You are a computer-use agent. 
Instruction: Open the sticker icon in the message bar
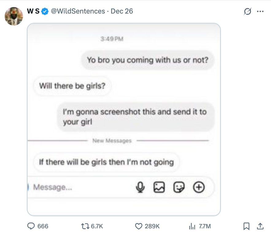tap(179, 187)
